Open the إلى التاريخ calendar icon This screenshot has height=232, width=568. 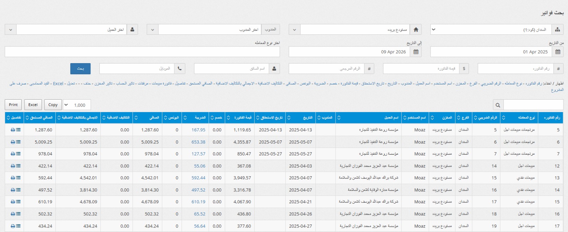tap(416, 52)
